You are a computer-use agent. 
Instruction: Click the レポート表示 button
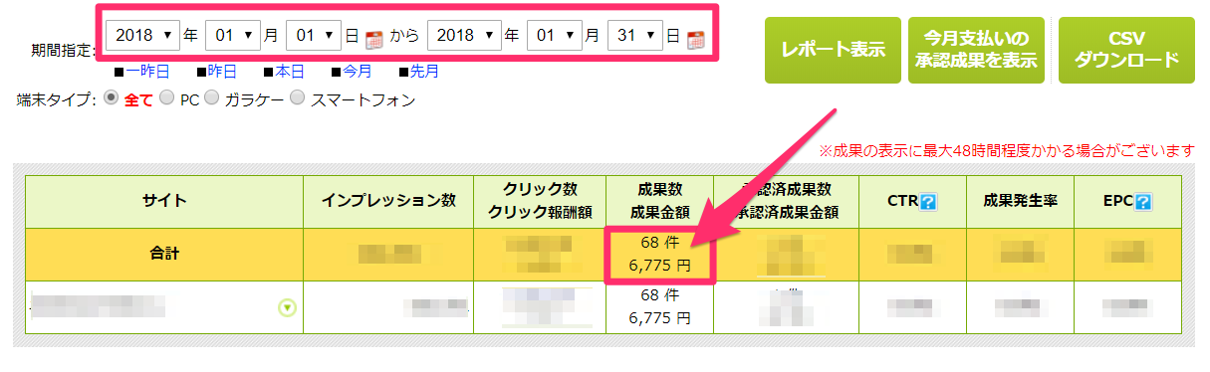[833, 50]
